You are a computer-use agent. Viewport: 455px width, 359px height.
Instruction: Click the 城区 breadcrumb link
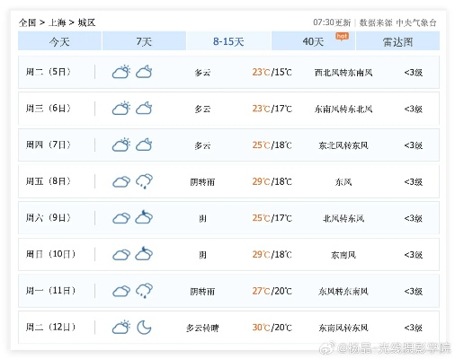click(x=86, y=22)
